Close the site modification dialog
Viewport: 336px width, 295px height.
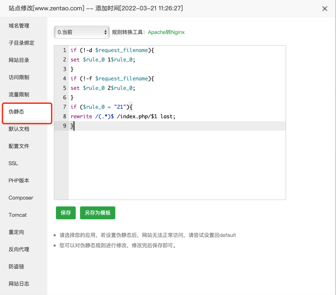325,9
